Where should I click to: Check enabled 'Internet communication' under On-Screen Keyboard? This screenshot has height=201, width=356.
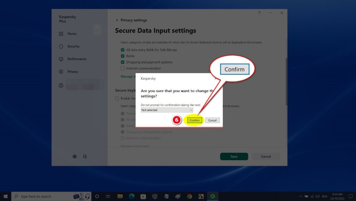click(122, 68)
